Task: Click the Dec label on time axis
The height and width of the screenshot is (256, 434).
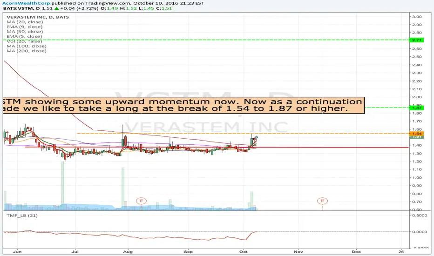Action: click(x=356, y=251)
